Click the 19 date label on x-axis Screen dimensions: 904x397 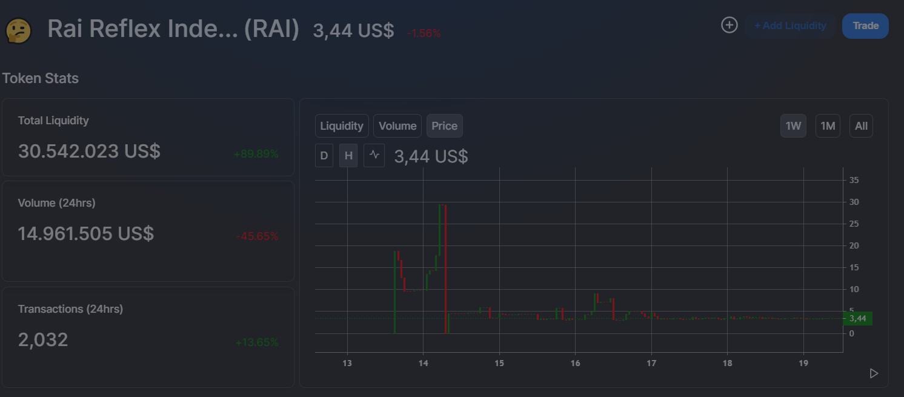point(803,363)
